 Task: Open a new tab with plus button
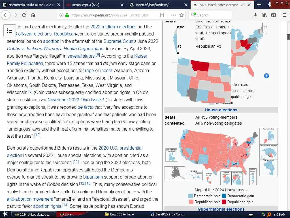pos(259,5)
